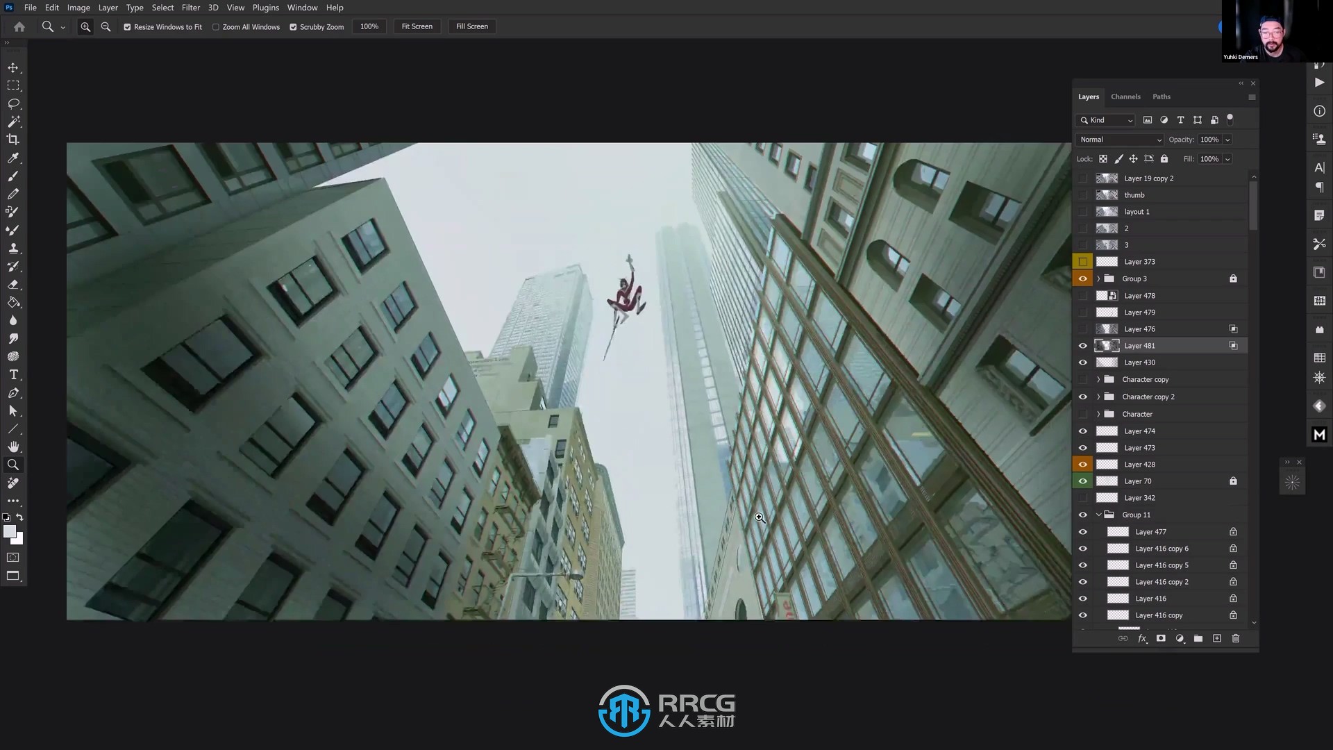Hide Layer 428 visibility eye
This screenshot has height=750, width=1333.
point(1083,465)
